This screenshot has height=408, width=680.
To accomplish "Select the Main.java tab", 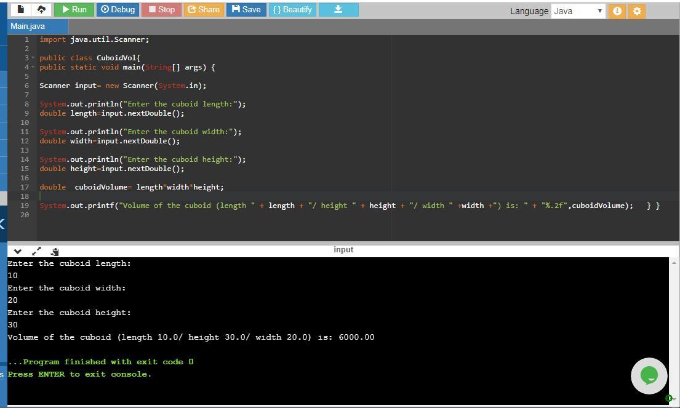I will tap(28, 26).
